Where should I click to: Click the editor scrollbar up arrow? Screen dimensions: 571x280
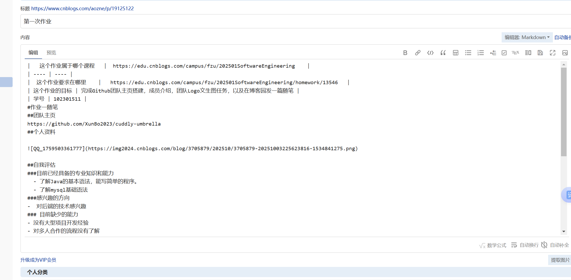564,64
